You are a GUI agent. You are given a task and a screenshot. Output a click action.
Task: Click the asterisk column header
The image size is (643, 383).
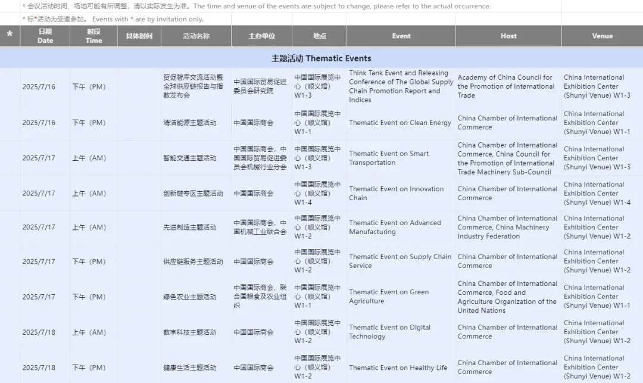(x=10, y=36)
